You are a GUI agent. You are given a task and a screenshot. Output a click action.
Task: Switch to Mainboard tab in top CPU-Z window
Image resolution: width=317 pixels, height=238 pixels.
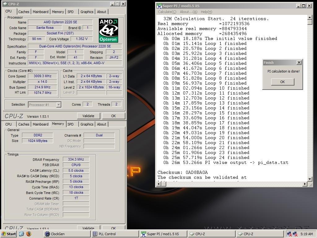[41, 12]
